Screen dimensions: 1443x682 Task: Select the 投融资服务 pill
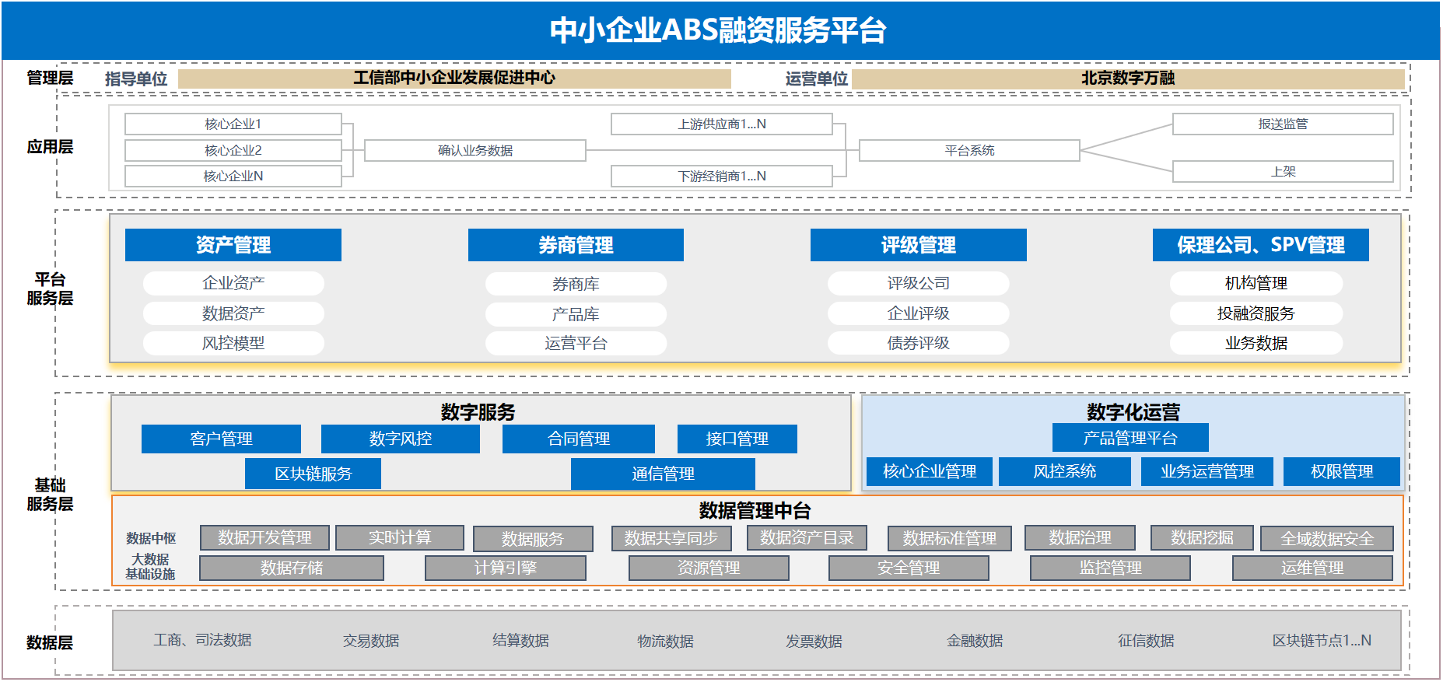coord(1256,313)
